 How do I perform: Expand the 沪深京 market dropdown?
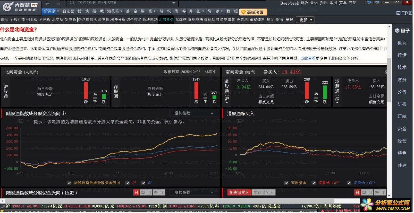[51, 11]
